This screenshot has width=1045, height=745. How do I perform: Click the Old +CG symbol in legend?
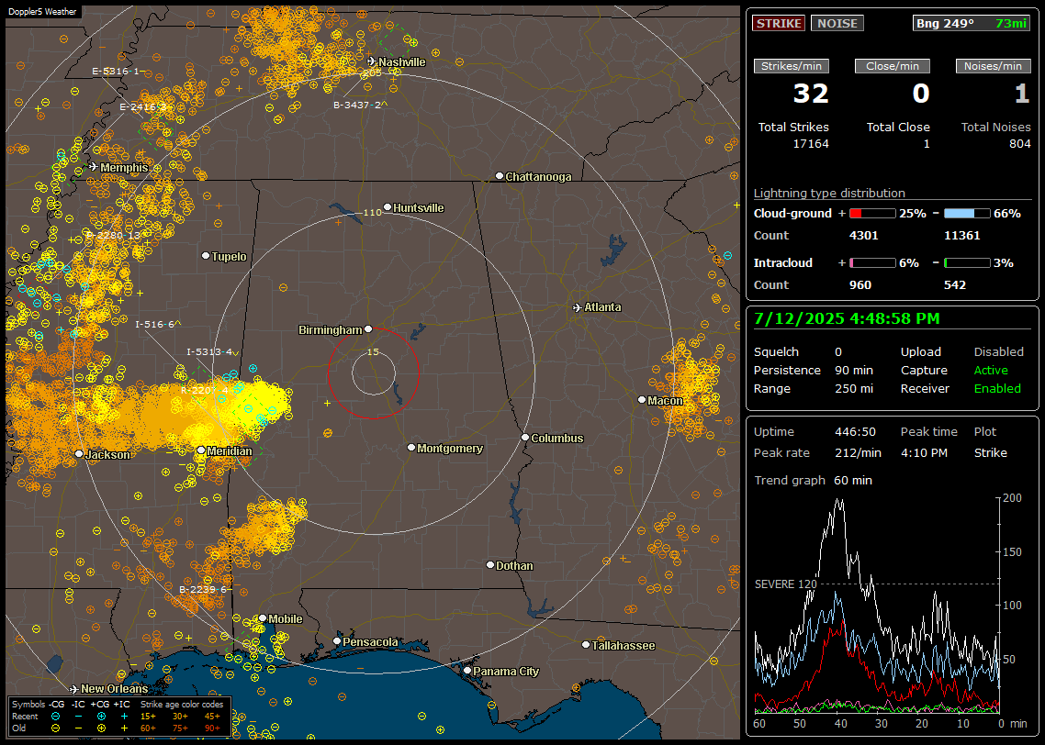click(x=101, y=728)
